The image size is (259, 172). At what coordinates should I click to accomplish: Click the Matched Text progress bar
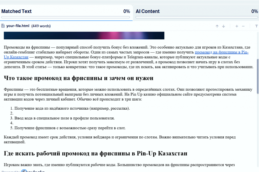[x=66, y=17]
